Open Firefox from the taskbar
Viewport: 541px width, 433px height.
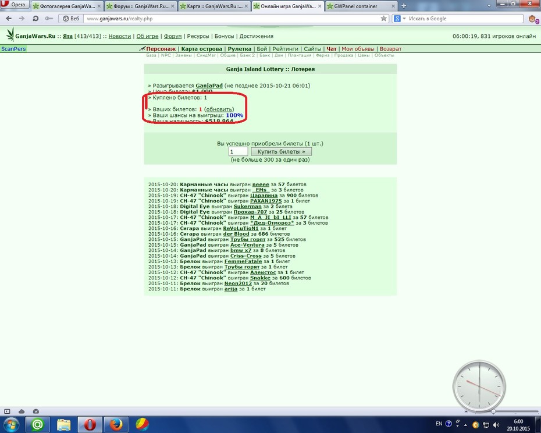116,424
